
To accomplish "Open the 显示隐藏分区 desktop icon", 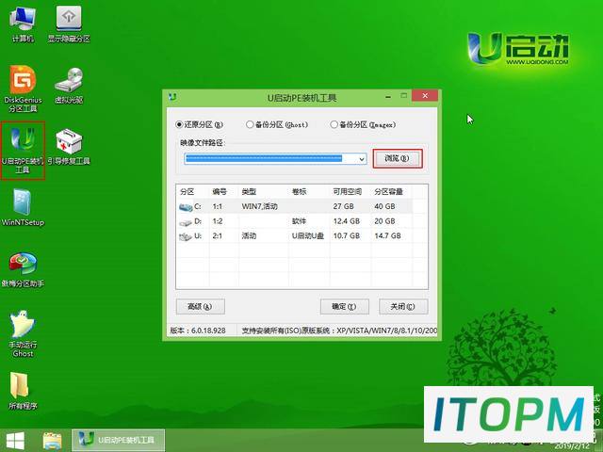I will pos(69,24).
